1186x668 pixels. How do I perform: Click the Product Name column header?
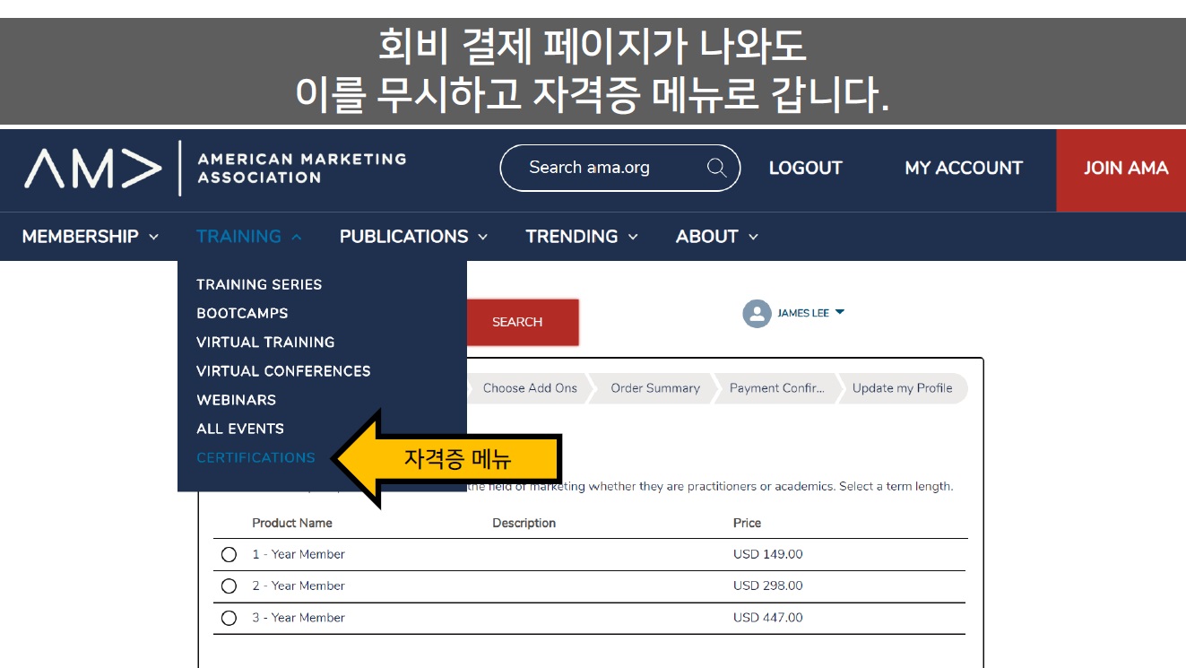(292, 523)
